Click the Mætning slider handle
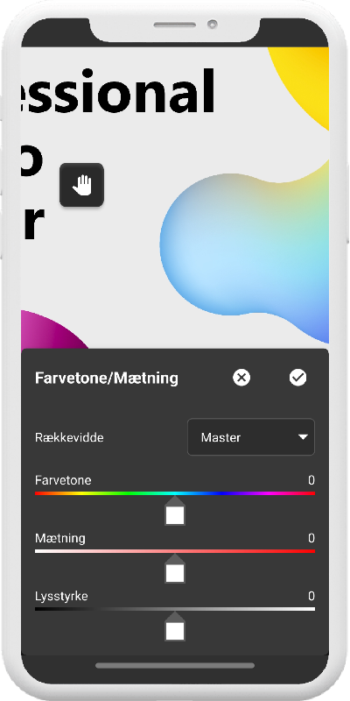 [175, 569]
